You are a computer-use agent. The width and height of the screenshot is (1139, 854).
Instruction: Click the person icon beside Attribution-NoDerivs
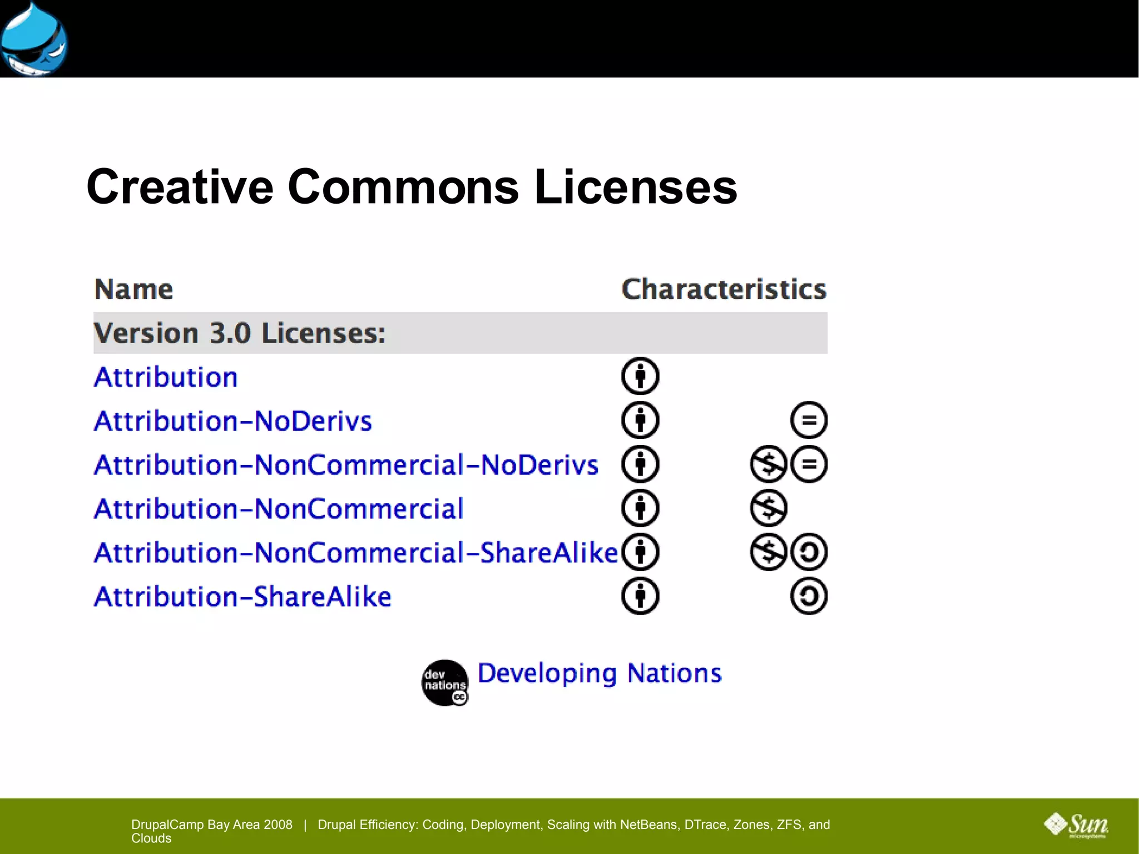click(640, 420)
